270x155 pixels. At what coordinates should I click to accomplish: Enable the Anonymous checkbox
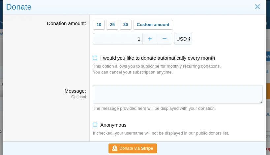coord(95,125)
